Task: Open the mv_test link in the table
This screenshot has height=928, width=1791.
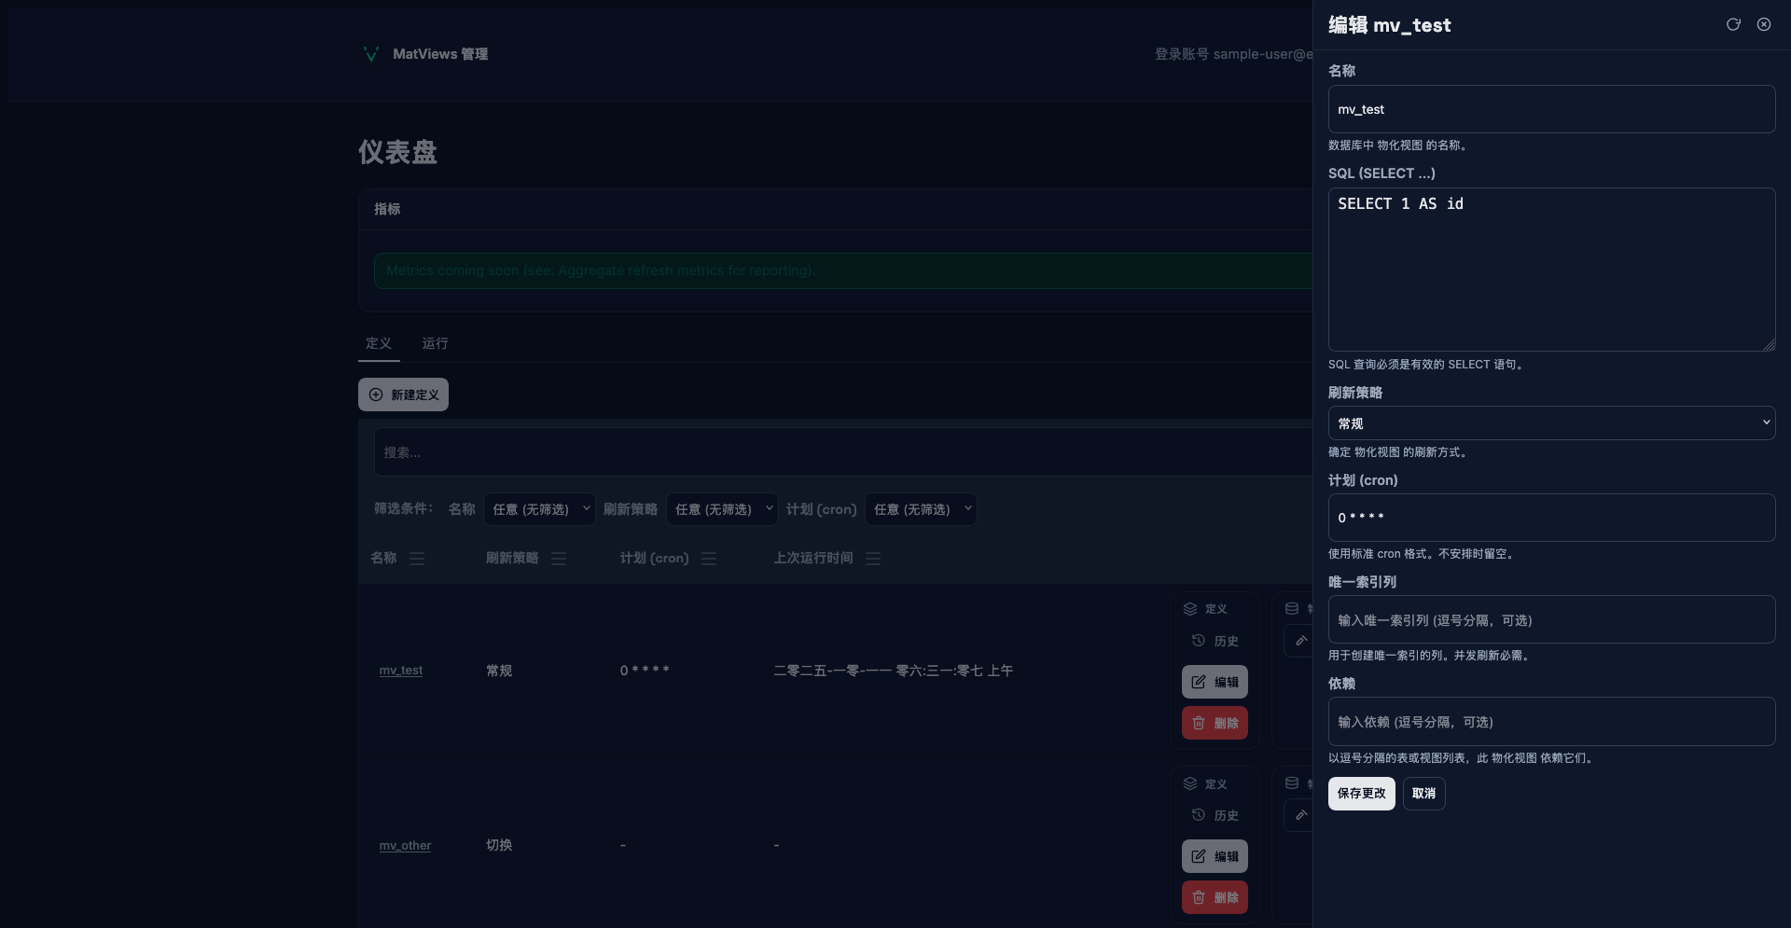Action: (401, 671)
